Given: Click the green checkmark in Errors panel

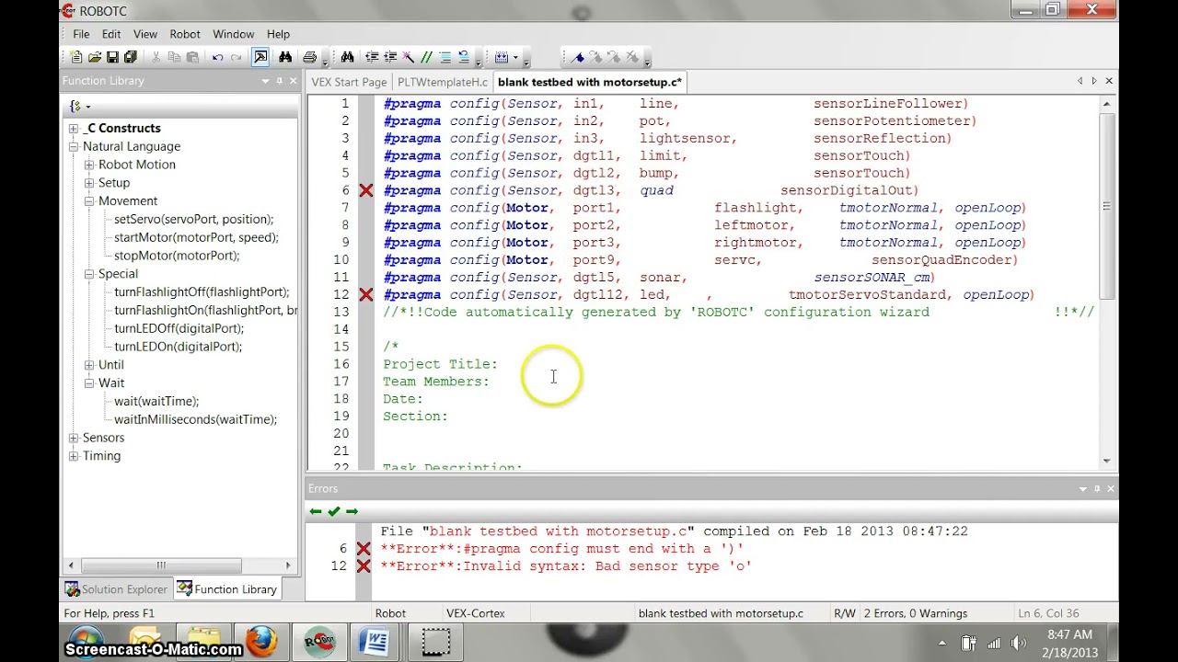Looking at the screenshot, I should point(333,511).
